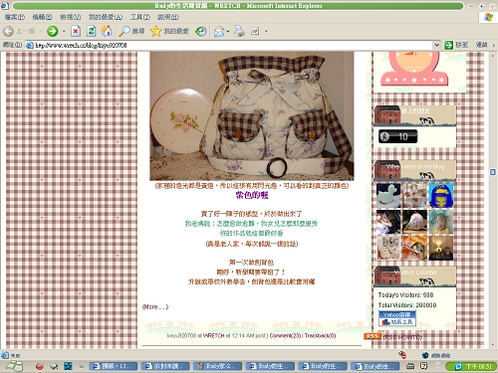Click the Windows Start button
This screenshot has width=498, height=373.
[x=13, y=366]
